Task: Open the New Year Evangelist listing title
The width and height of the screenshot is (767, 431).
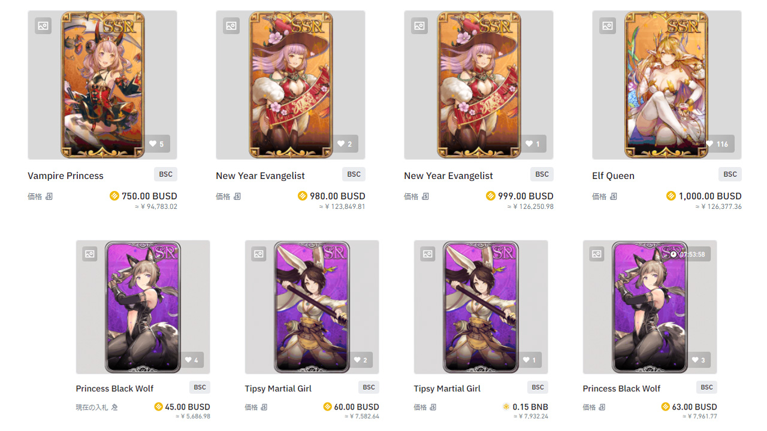Action: tap(260, 175)
